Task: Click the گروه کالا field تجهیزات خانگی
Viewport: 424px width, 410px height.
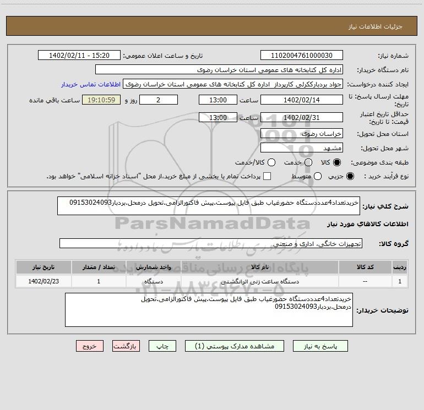Action: 211,243
